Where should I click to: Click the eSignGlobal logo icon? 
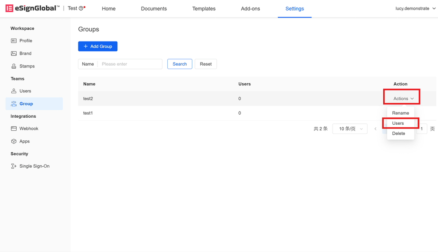[9, 8]
